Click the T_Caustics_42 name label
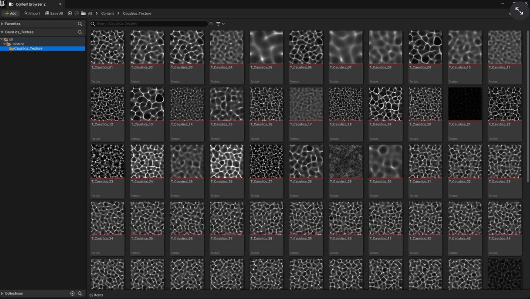 (420, 239)
